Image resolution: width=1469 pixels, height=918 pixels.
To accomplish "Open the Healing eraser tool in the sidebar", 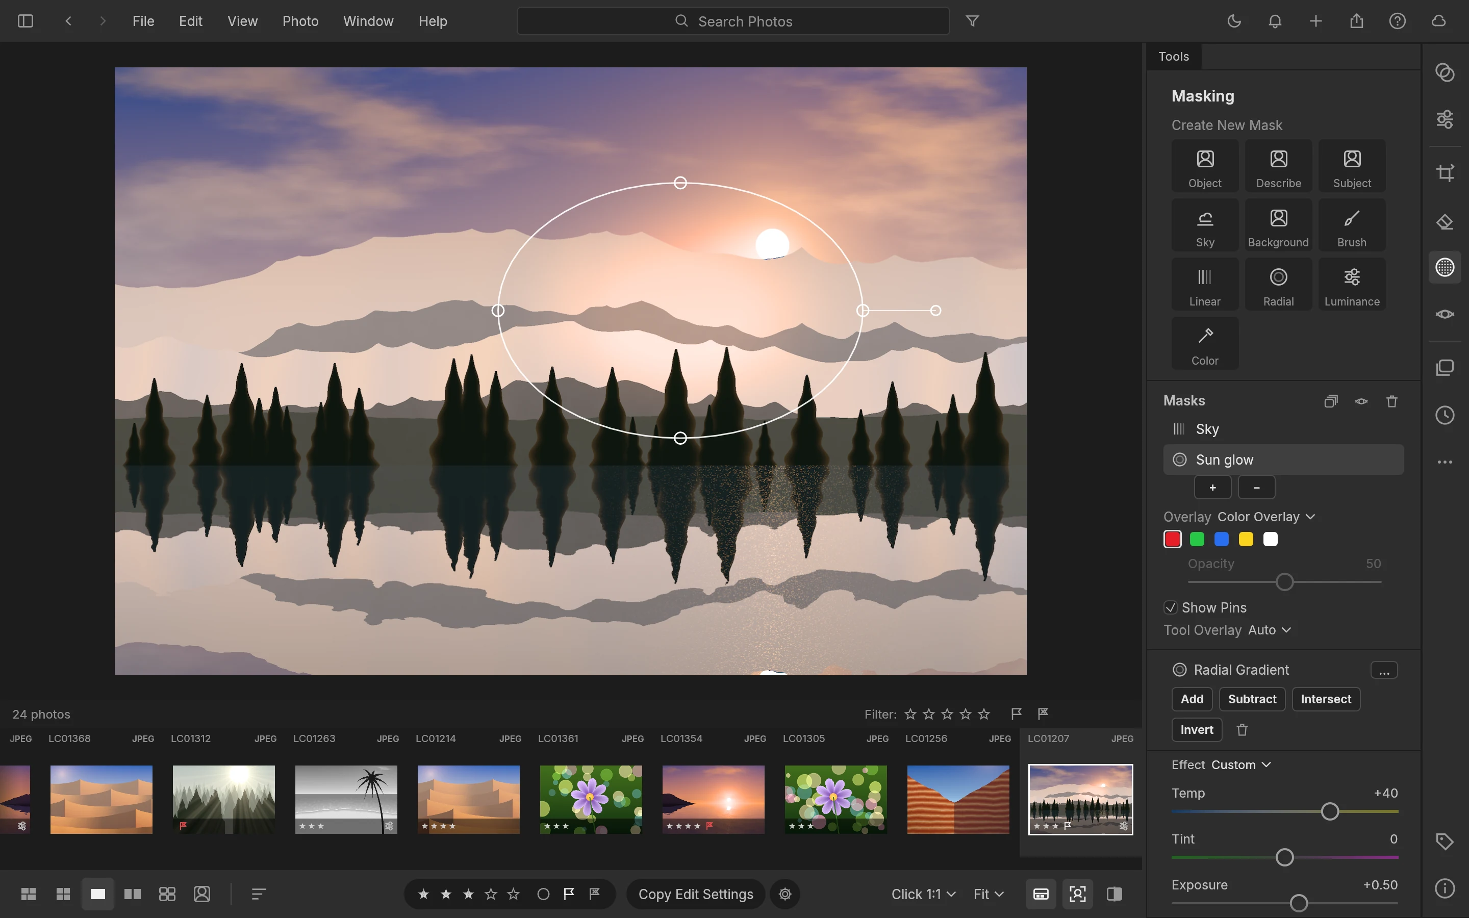I will coord(1445,222).
